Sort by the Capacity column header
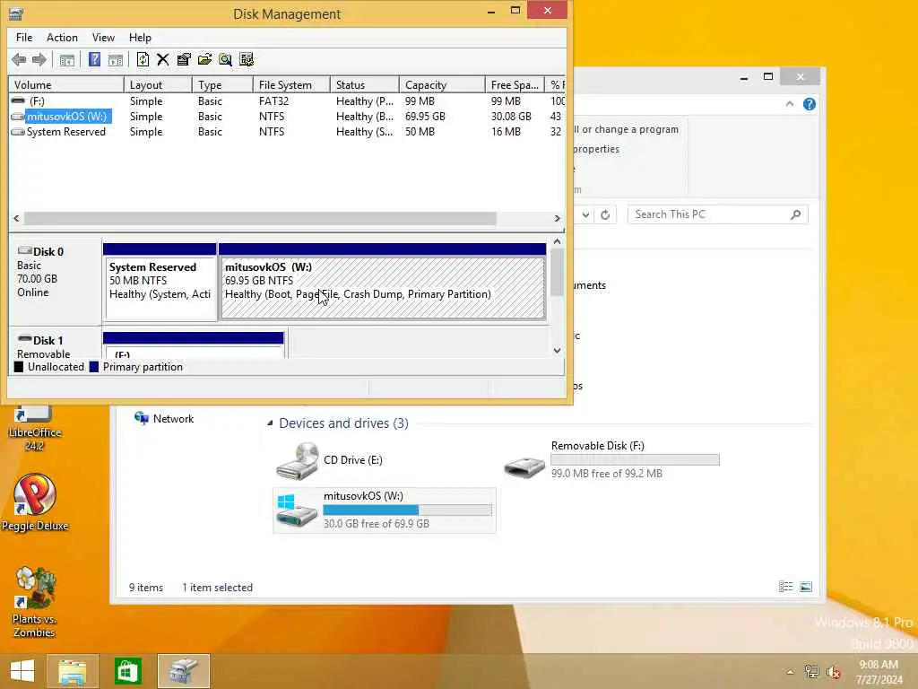 point(442,85)
